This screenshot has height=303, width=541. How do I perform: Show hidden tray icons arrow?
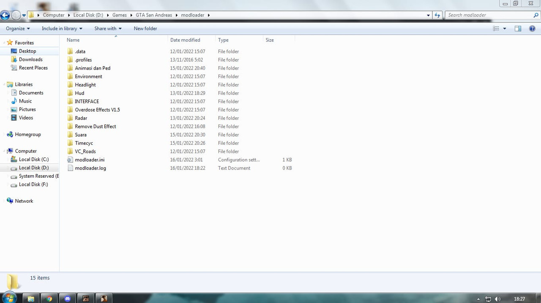point(478,299)
